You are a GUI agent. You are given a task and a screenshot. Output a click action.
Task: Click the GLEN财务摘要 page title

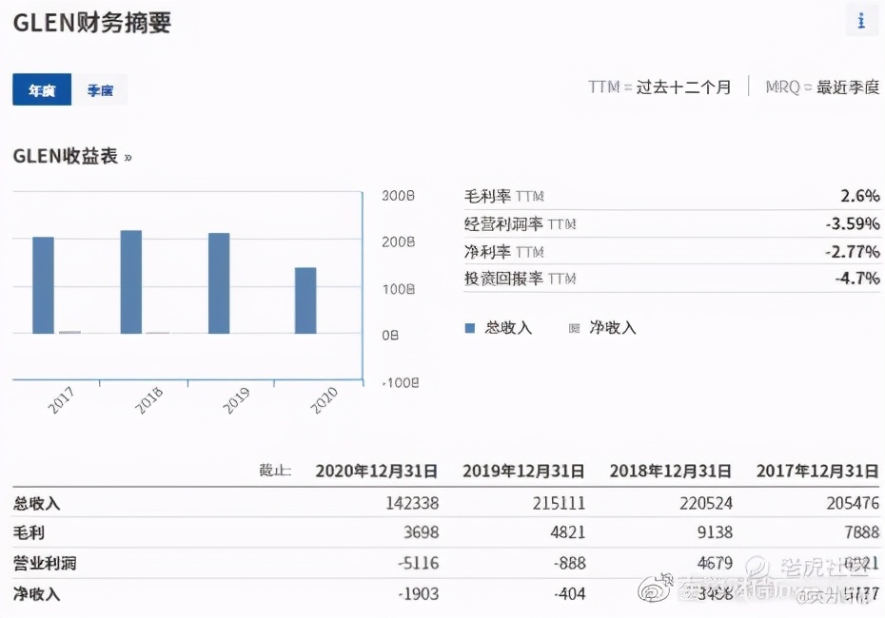[x=90, y=23]
